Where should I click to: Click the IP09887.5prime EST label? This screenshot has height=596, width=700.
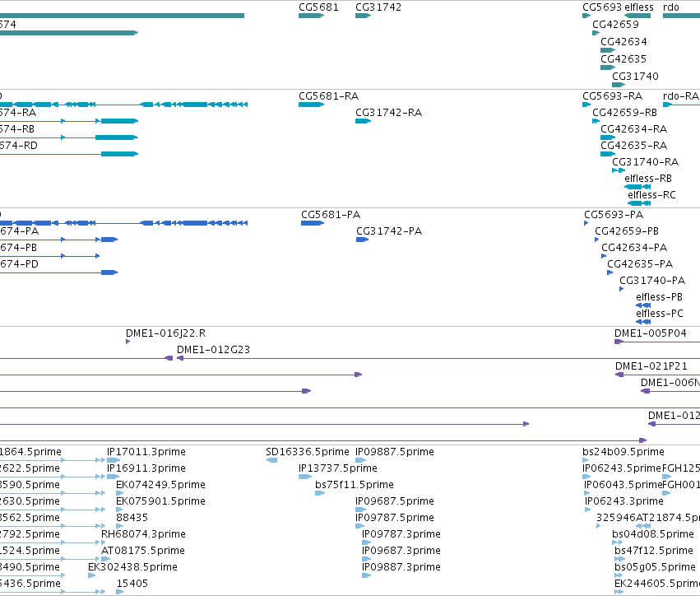394,452
